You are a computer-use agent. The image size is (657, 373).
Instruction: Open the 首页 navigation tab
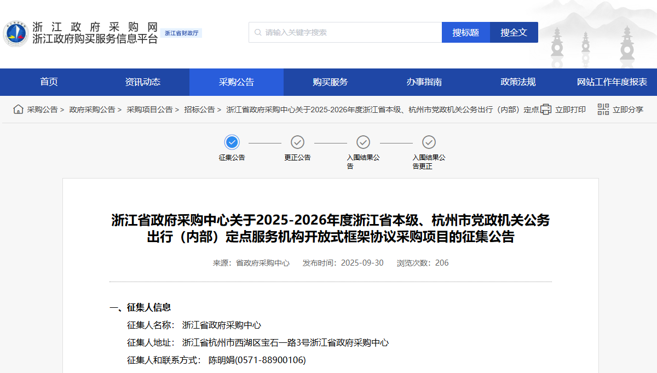(49, 82)
